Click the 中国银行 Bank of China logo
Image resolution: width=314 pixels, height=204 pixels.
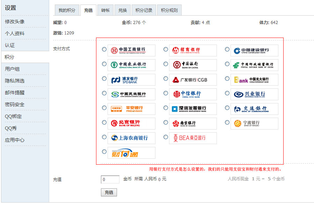click(193, 65)
